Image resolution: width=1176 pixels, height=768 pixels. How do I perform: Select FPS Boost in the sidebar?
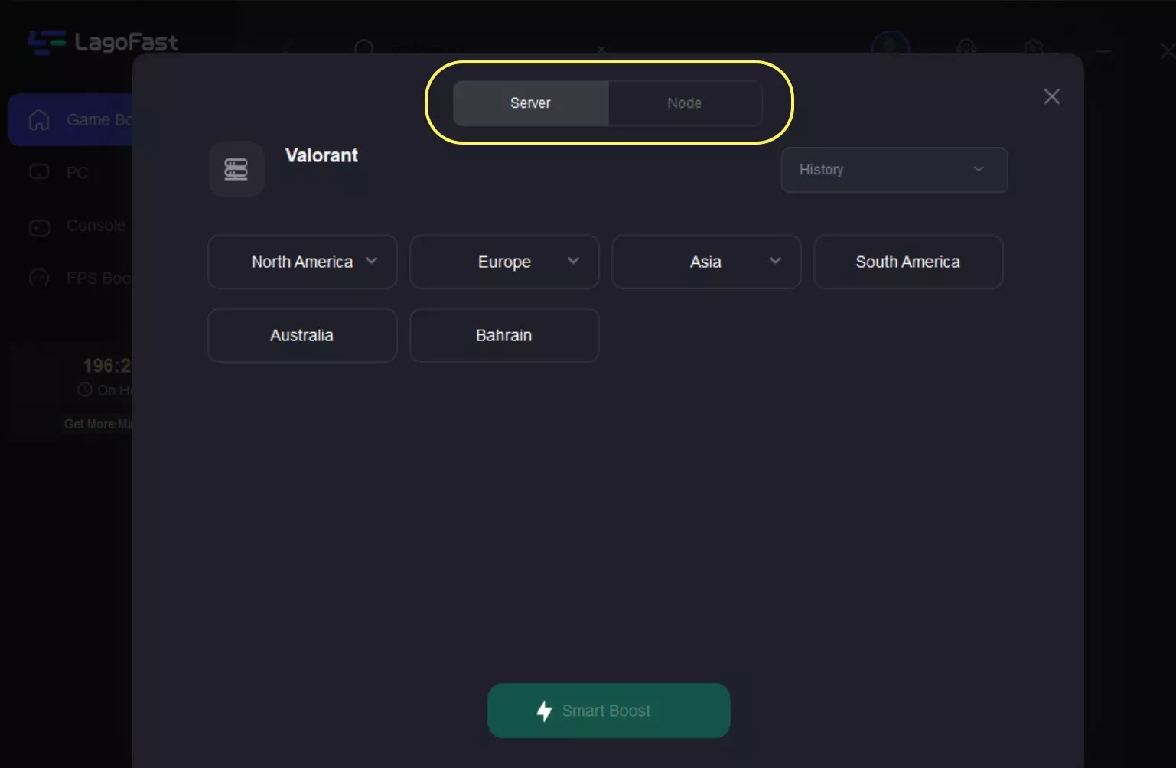point(39,278)
